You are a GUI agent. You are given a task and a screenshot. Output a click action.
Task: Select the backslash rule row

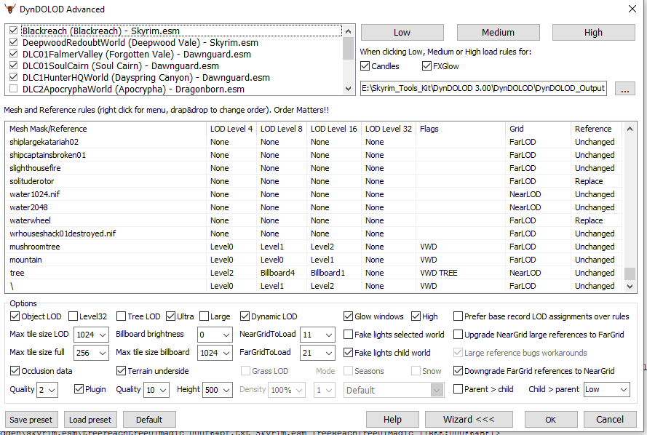click(x=314, y=286)
